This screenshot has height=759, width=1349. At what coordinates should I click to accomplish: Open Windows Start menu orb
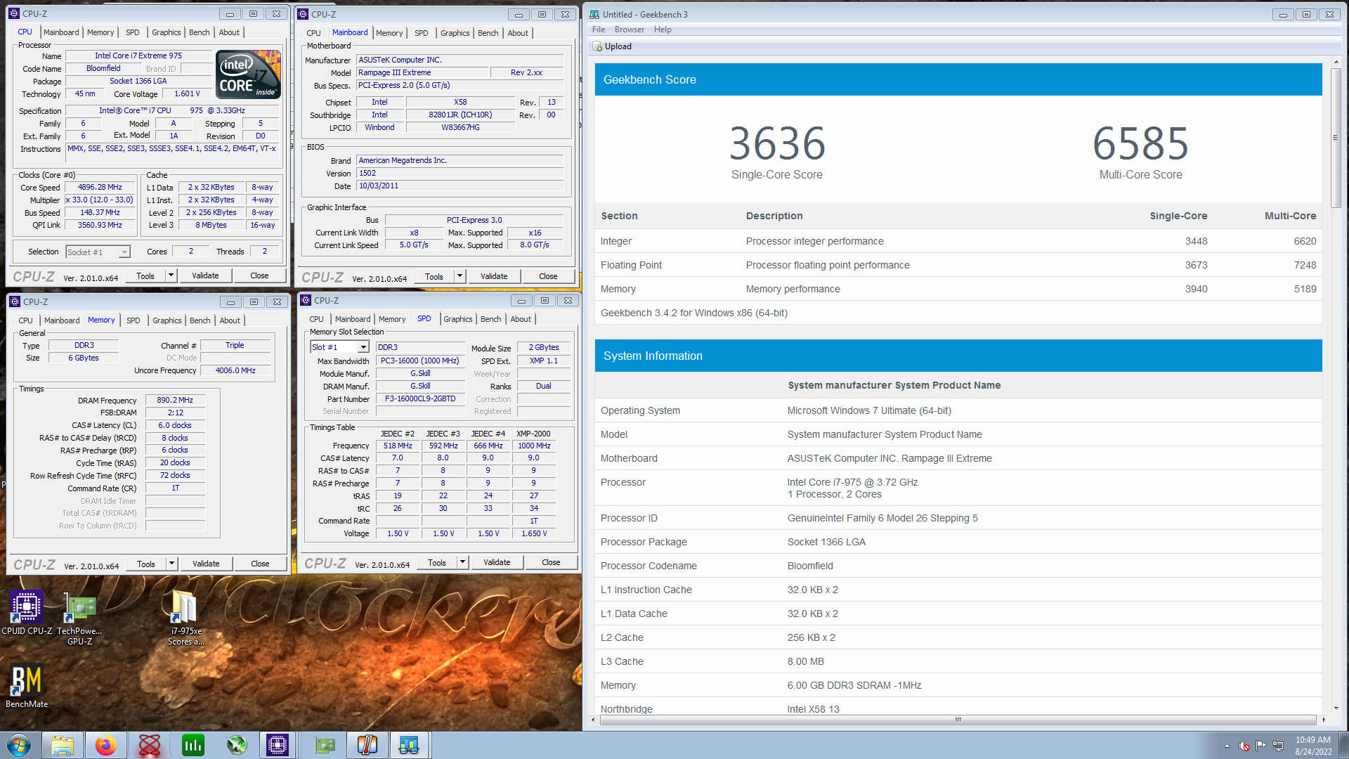coord(19,745)
